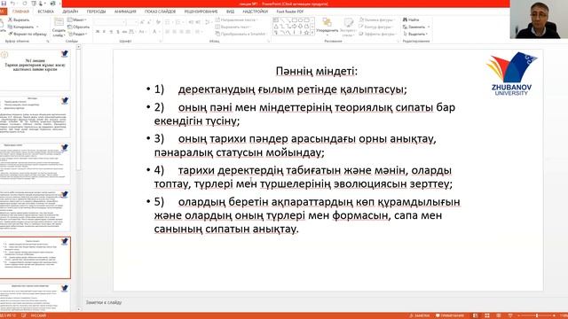Increase font size with larger A icon

(x=142, y=22)
